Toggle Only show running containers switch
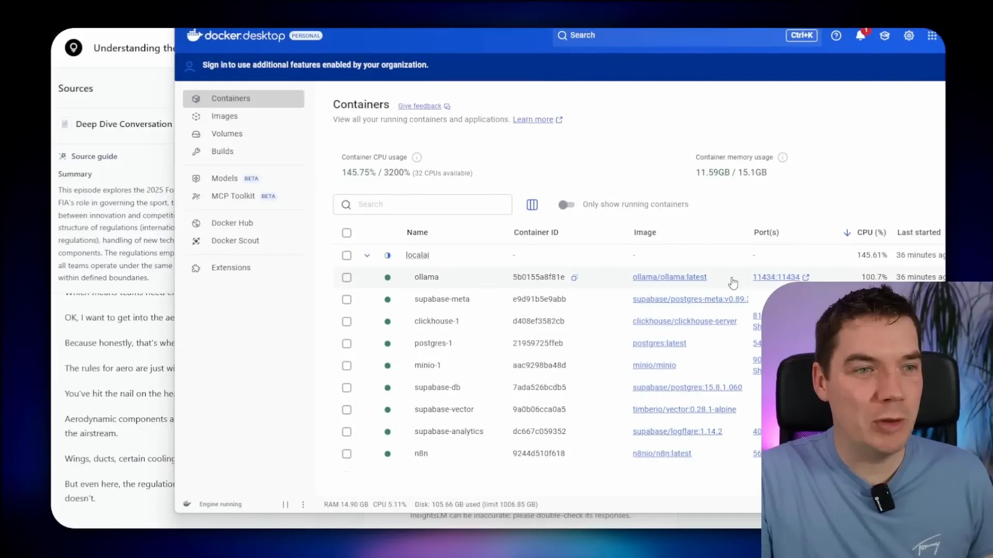 click(566, 205)
